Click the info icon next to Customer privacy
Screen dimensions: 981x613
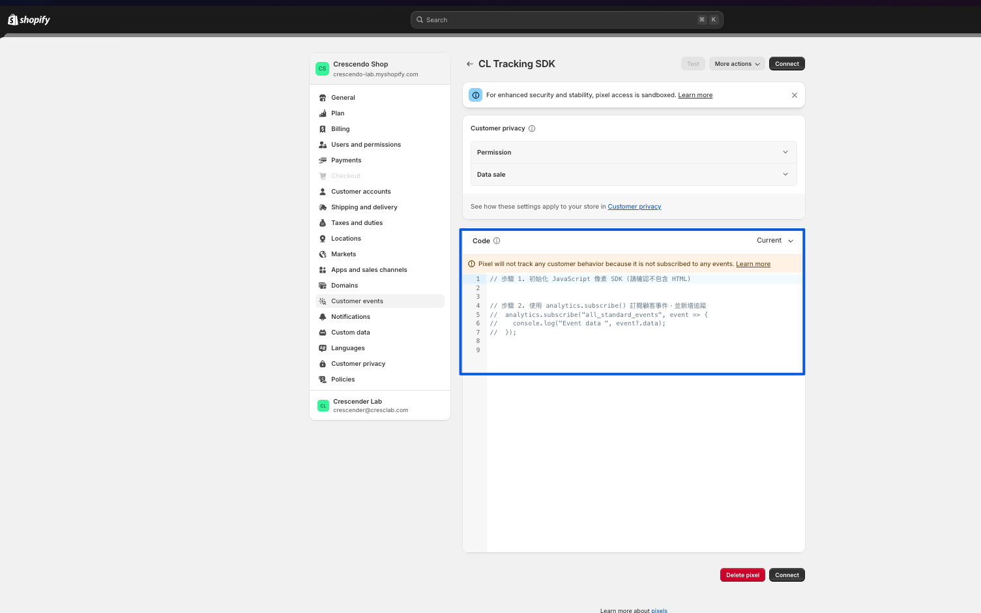tap(532, 128)
